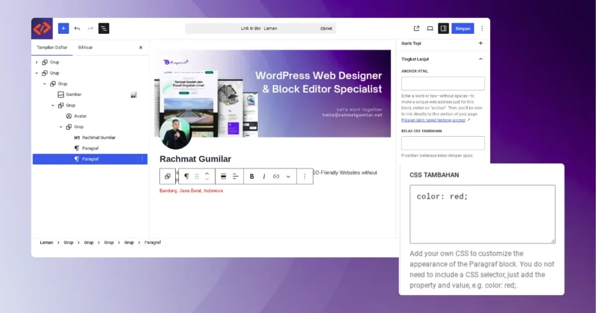Viewport: 596px width, 313px height.
Task: Close the list view panel
Action: pos(141,48)
